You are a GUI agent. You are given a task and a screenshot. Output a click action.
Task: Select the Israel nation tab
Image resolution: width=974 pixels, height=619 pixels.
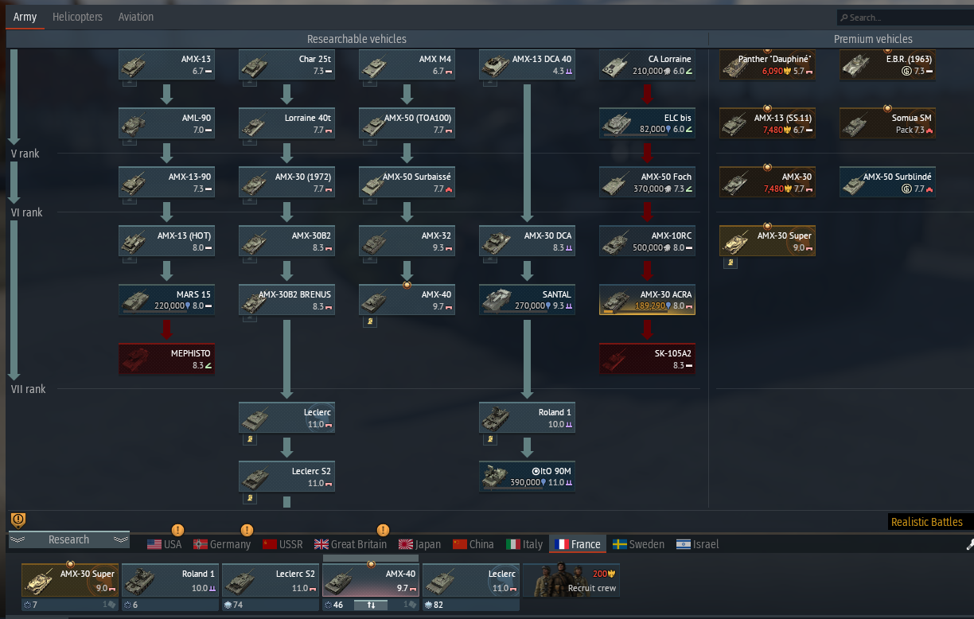click(697, 544)
